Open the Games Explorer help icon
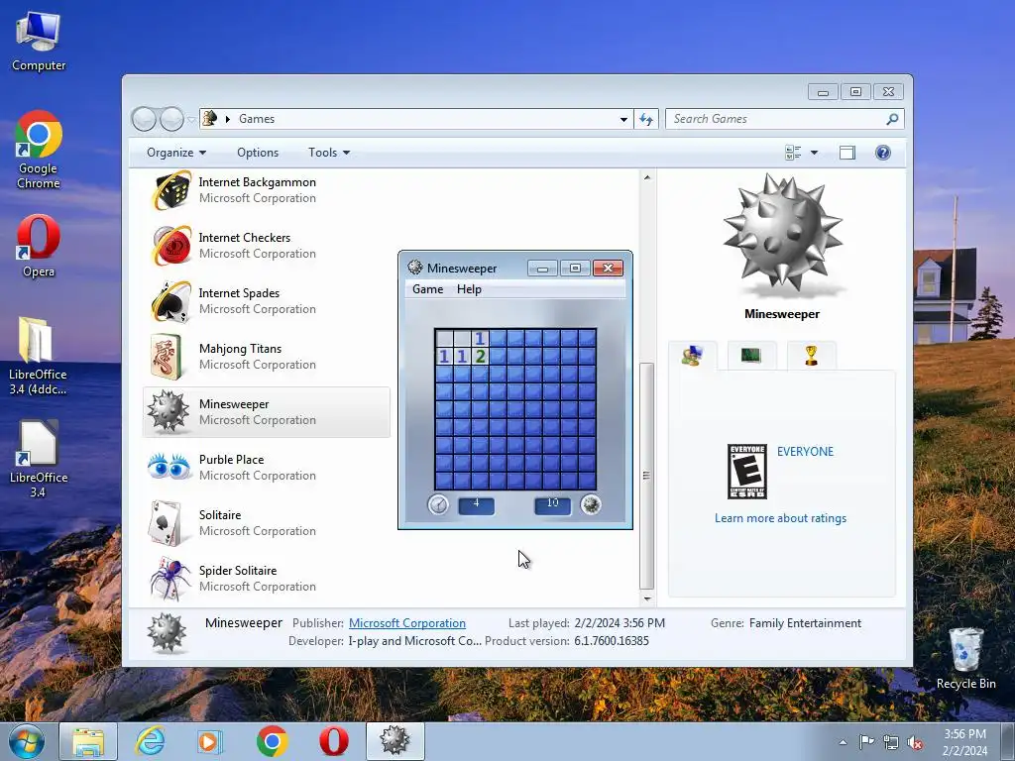The image size is (1015, 761). pyautogui.click(x=883, y=153)
